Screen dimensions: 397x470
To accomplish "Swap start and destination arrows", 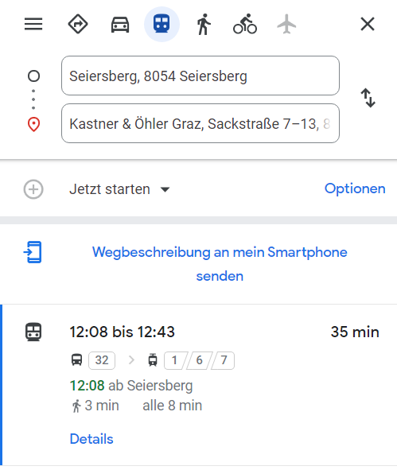I will tap(368, 98).
